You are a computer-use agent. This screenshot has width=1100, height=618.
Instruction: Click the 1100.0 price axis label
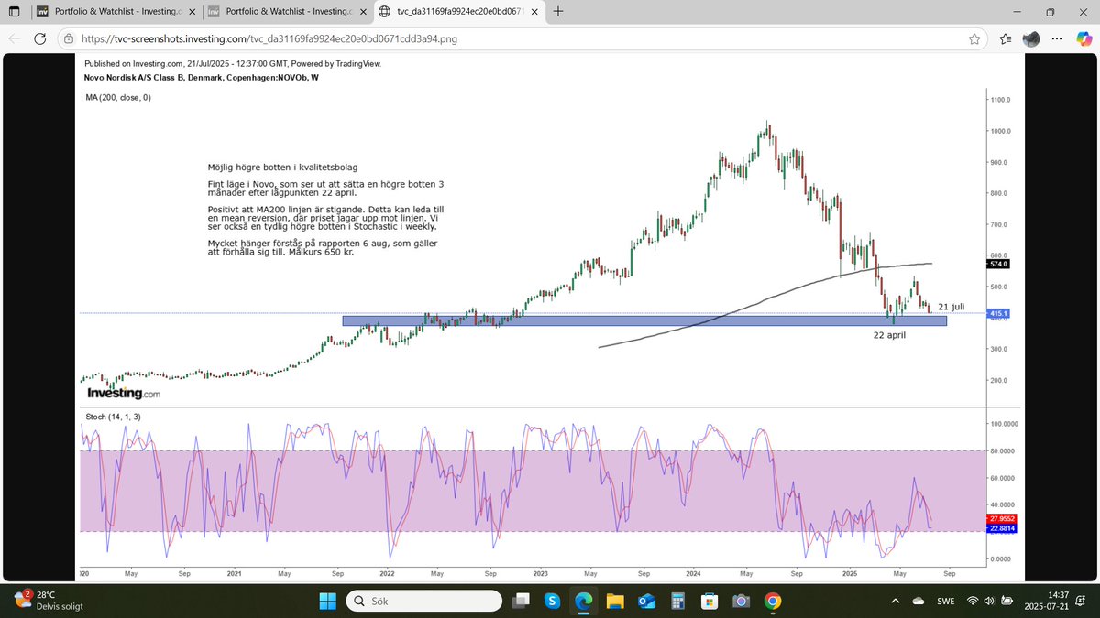point(999,99)
